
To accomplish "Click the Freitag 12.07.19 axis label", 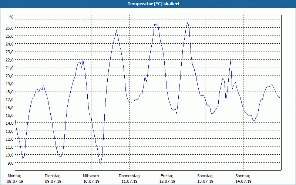I will pos(167,179).
